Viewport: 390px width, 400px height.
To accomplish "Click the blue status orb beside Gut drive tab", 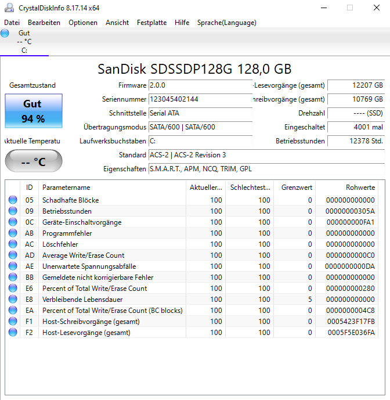I will (5, 33).
